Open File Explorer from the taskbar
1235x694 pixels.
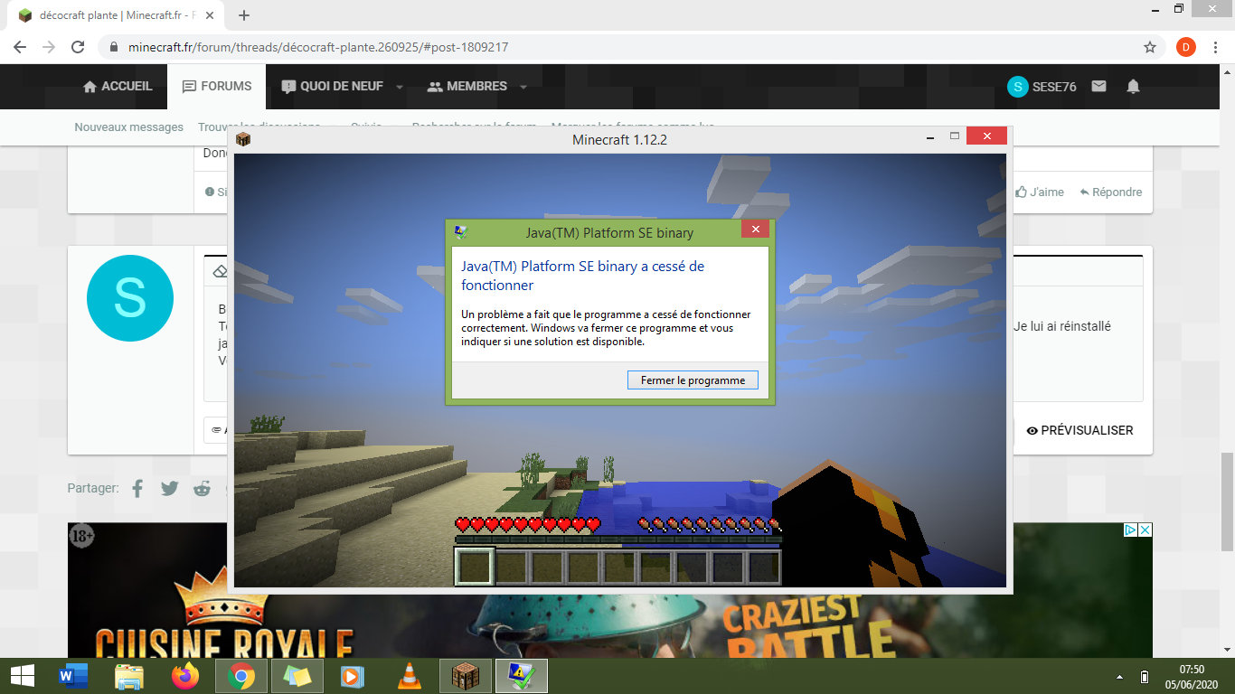pos(129,676)
